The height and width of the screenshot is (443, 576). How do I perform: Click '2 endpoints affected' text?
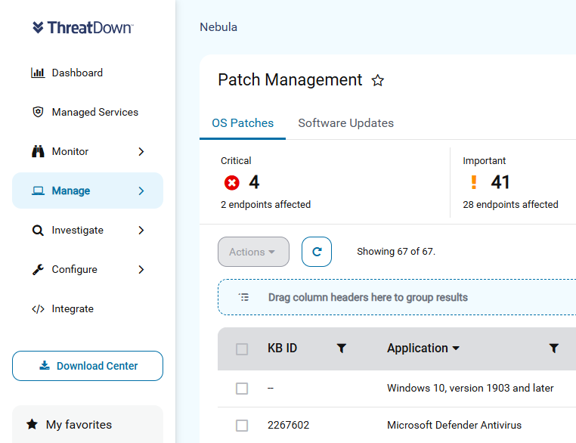point(265,205)
